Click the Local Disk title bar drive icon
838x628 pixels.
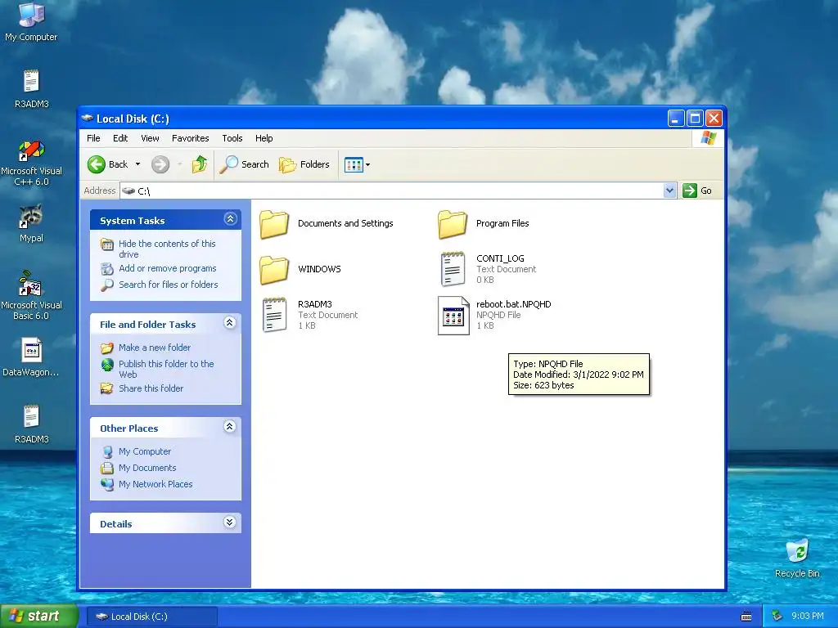(x=87, y=118)
